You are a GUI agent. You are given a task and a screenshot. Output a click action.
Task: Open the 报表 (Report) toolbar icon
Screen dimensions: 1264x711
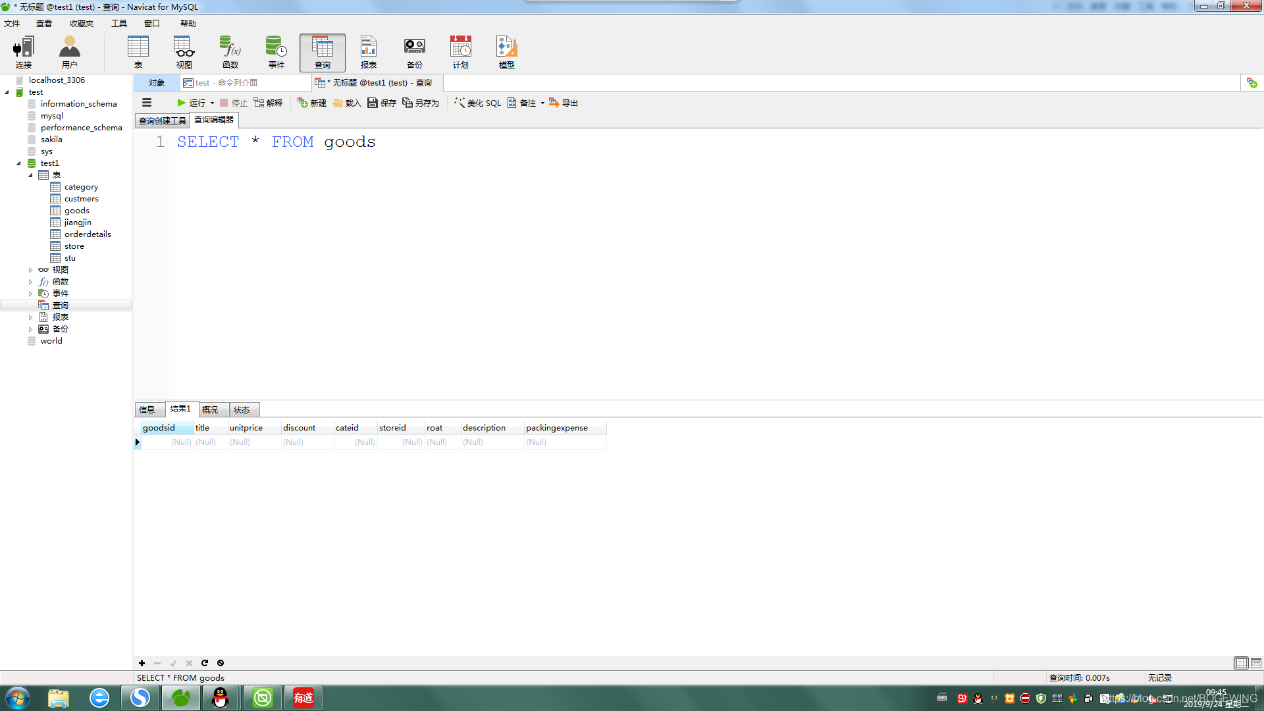click(x=369, y=53)
